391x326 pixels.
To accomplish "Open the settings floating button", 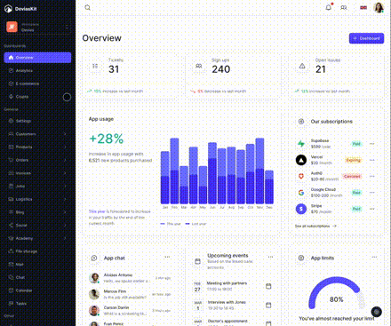I will point(377,312).
